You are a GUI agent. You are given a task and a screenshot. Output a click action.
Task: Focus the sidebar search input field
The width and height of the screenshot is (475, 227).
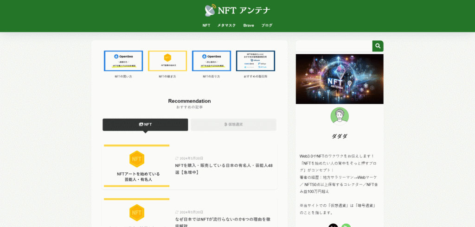(x=334, y=46)
